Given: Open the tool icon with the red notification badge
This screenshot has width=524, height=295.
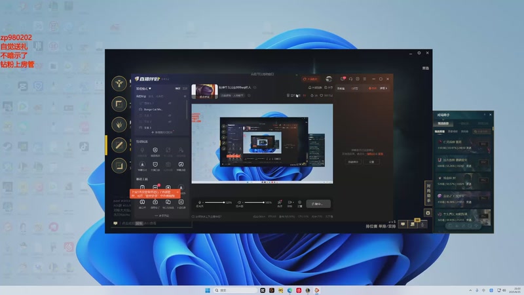Looking at the screenshot, I should (x=155, y=187).
